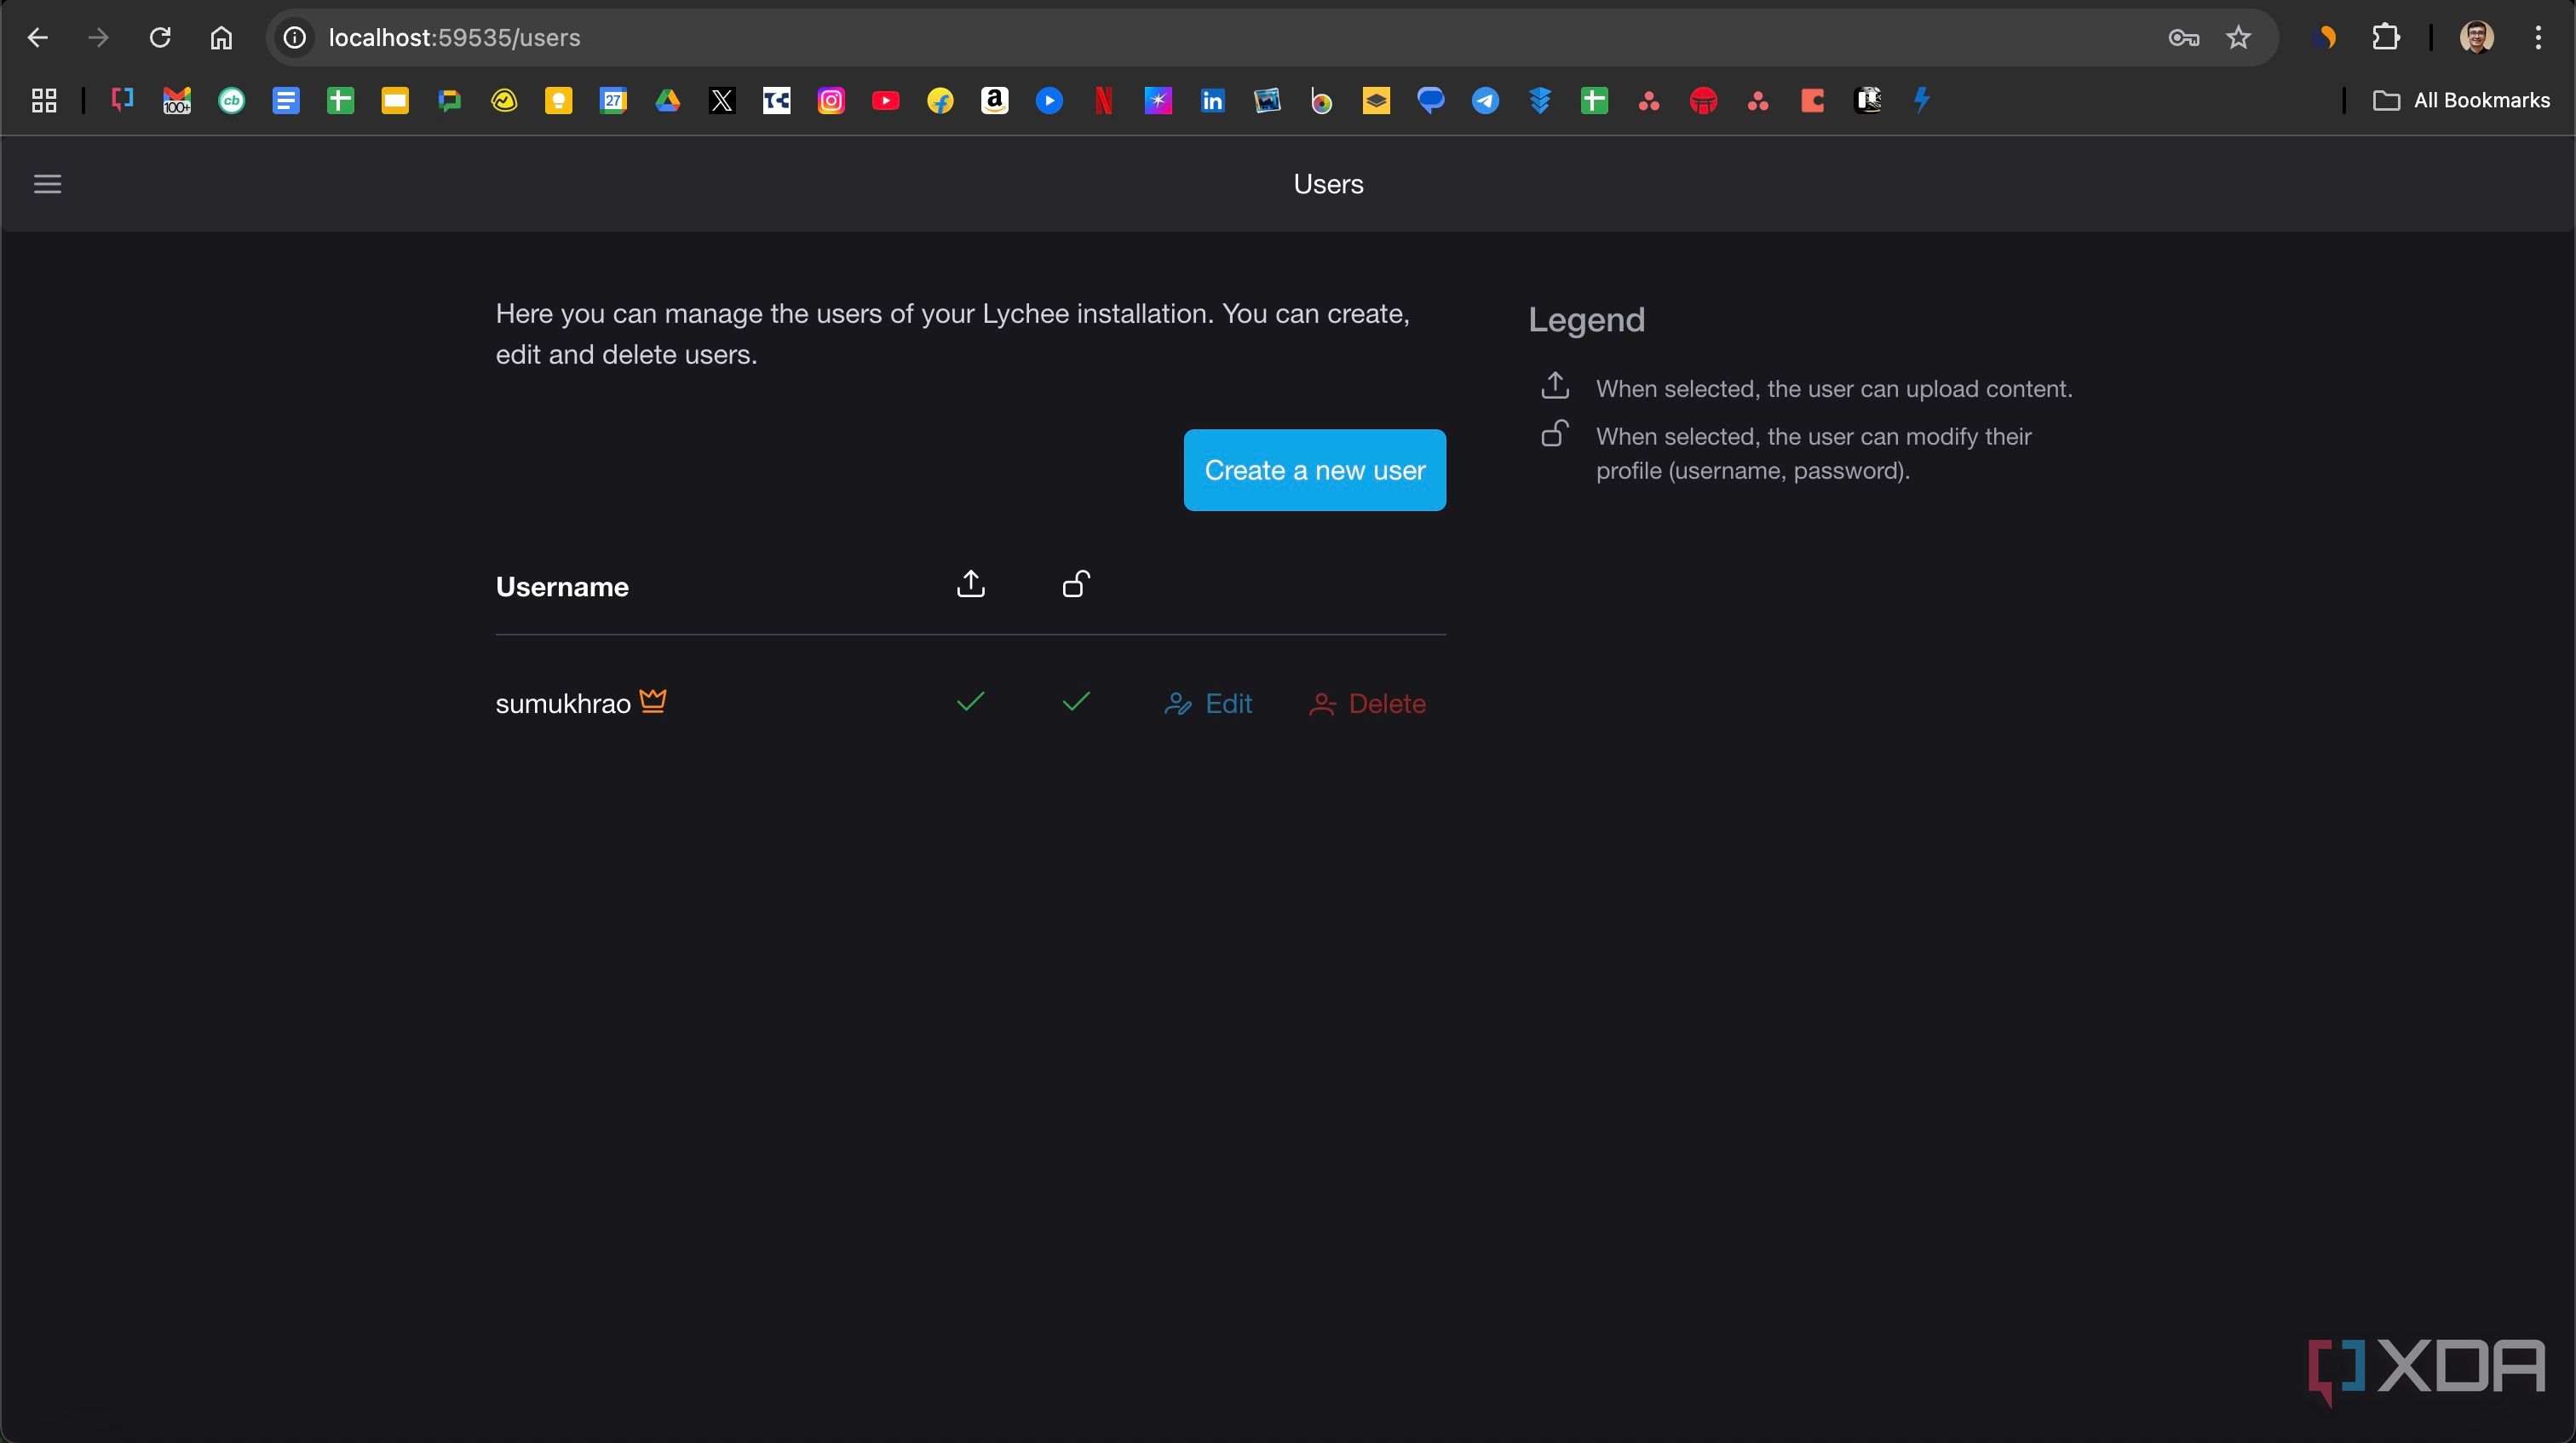The width and height of the screenshot is (2576, 1443).
Task: Open the blue lightning bolt bookmark
Action: click(x=1921, y=100)
